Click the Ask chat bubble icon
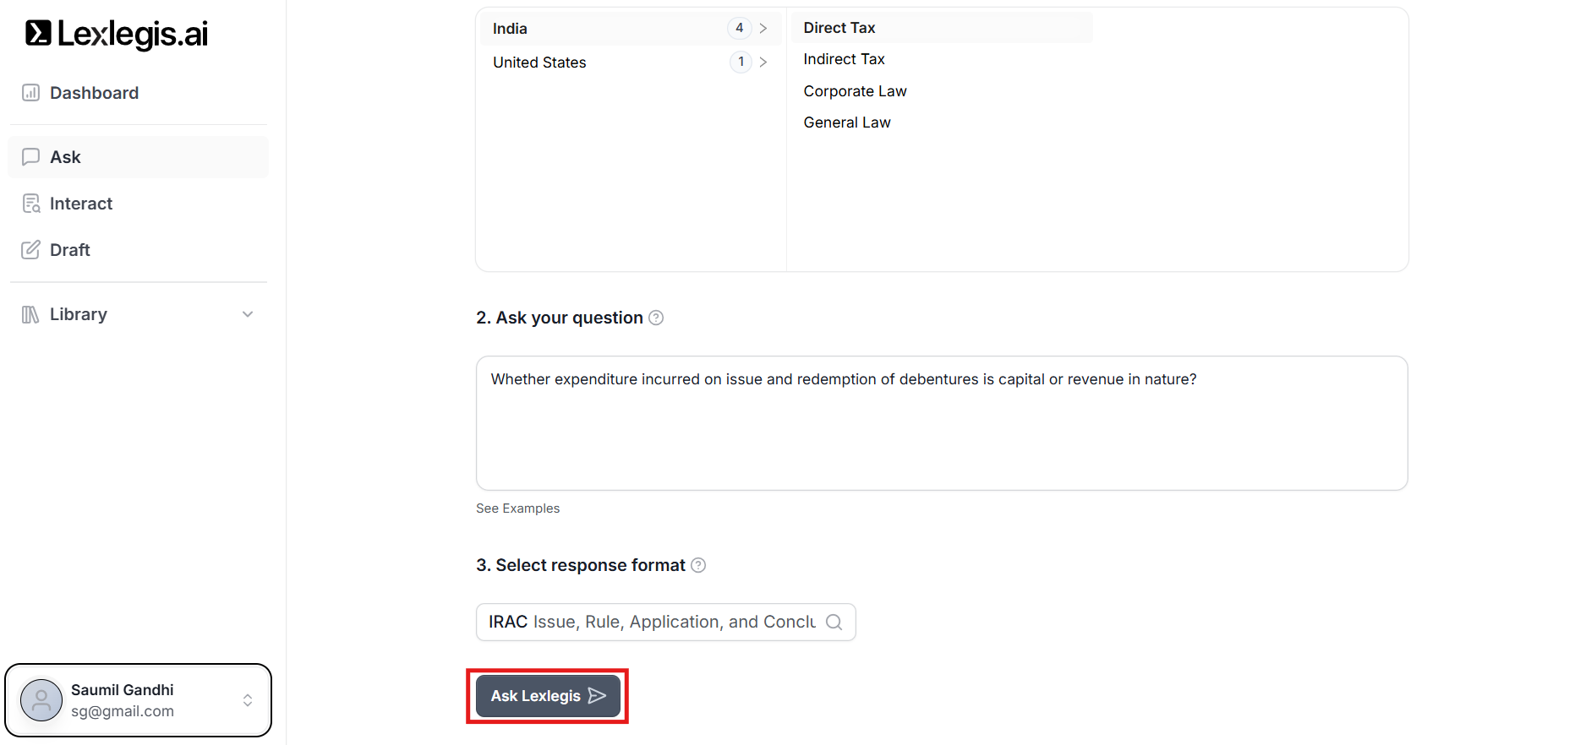Screen dimensions: 1591x745 point(30,157)
